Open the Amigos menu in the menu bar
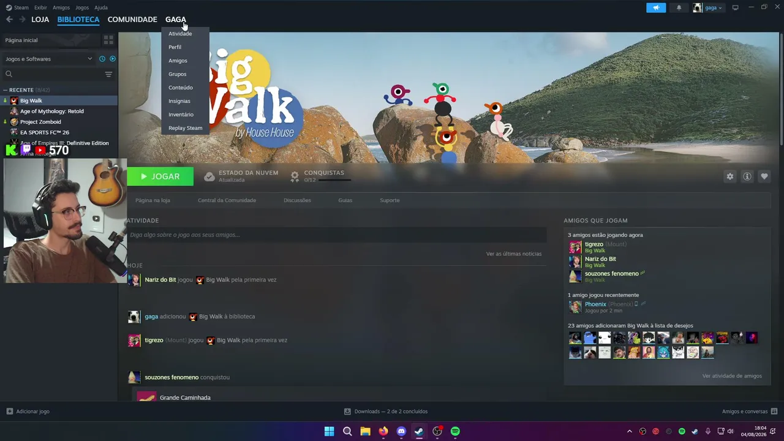The height and width of the screenshot is (441, 784). (x=61, y=7)
